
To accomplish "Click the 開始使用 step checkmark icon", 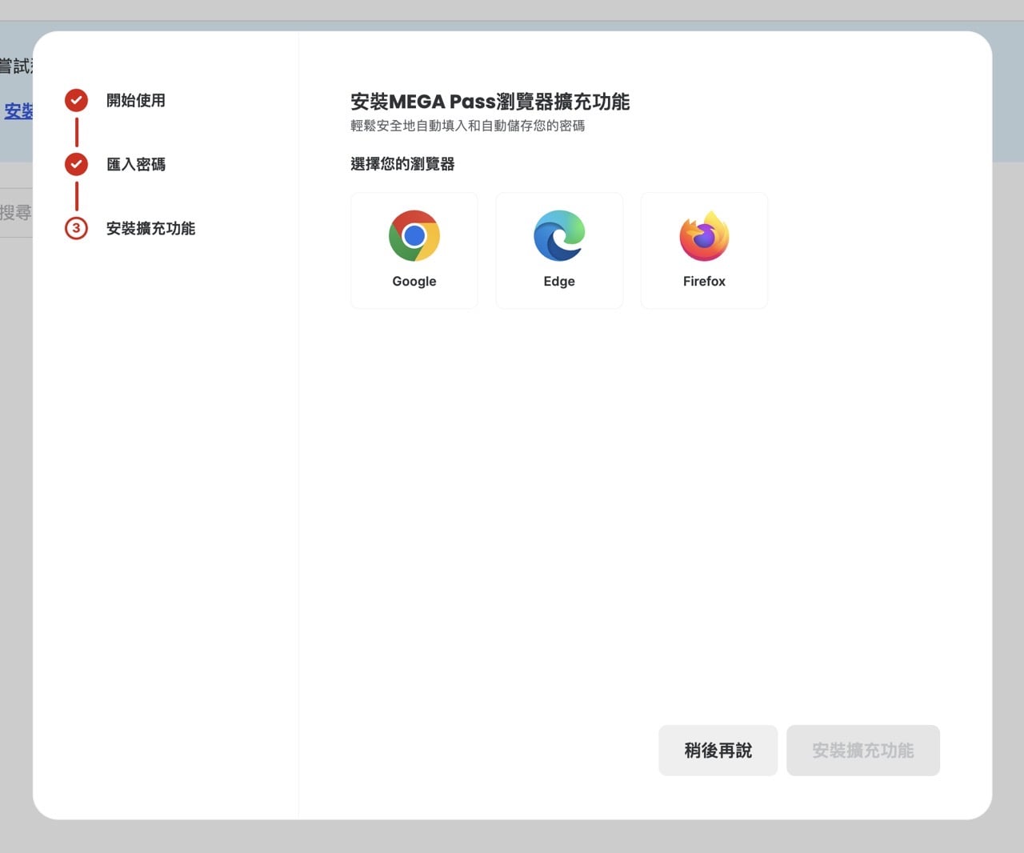I will click(76, 100).
